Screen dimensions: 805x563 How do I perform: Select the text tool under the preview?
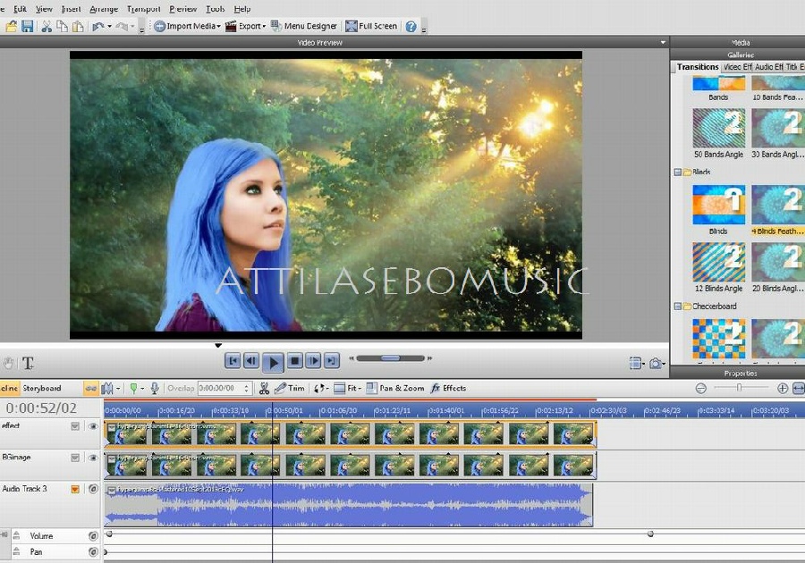point(28,364)
